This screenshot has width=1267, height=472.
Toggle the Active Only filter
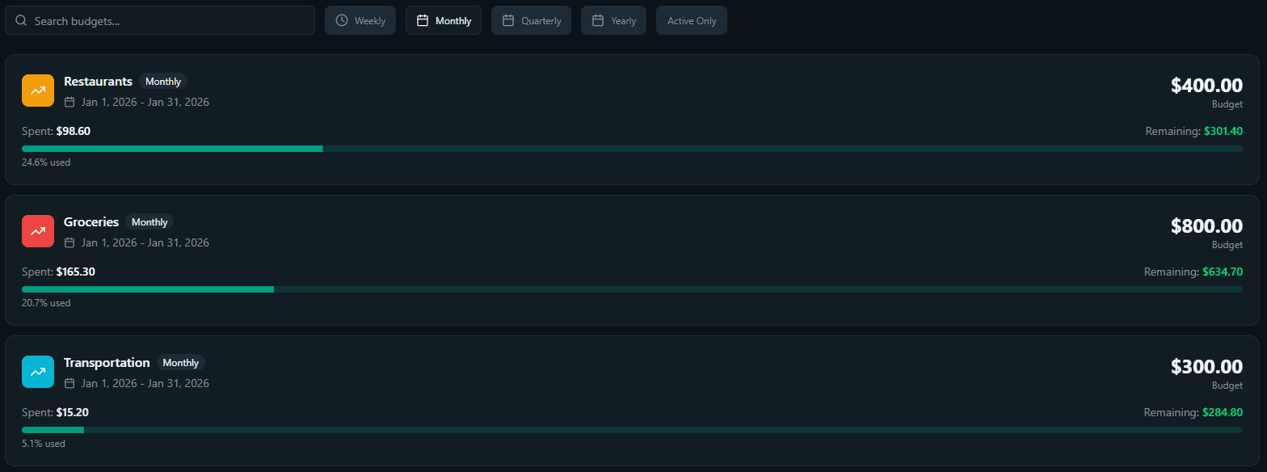point(692,21)
